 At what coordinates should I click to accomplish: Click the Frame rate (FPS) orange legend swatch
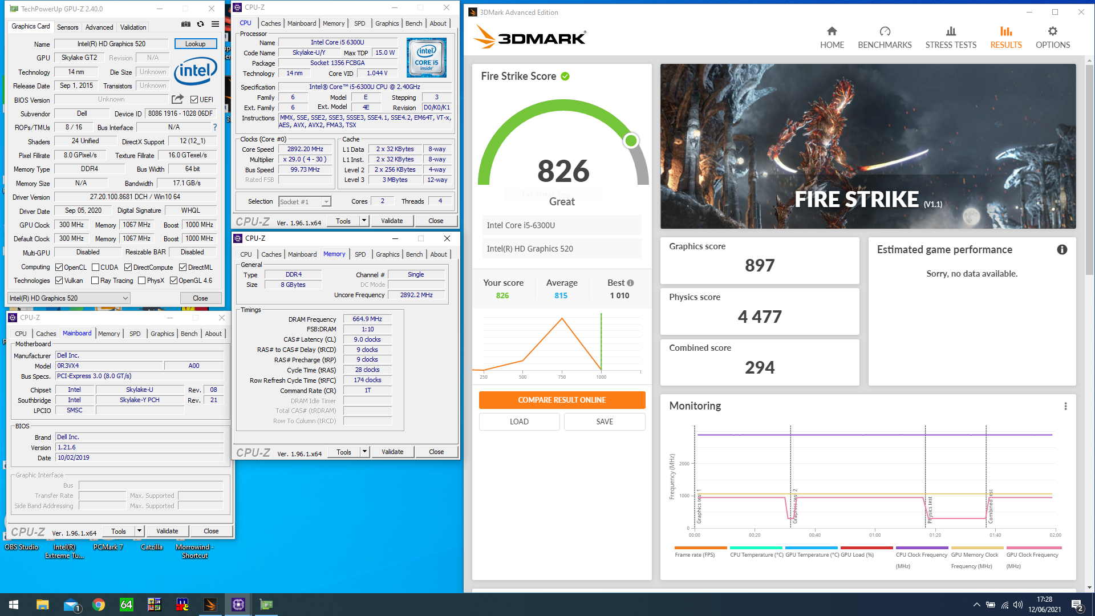click(700, 548)
